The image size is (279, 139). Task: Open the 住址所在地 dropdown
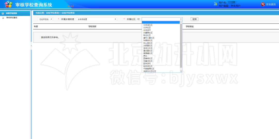coord(45,19)
